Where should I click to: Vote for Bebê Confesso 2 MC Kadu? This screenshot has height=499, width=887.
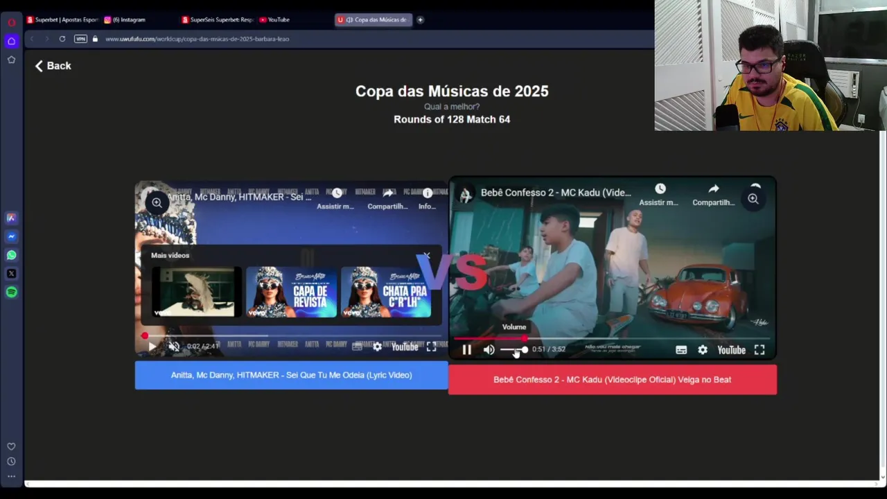pos(613,380)
